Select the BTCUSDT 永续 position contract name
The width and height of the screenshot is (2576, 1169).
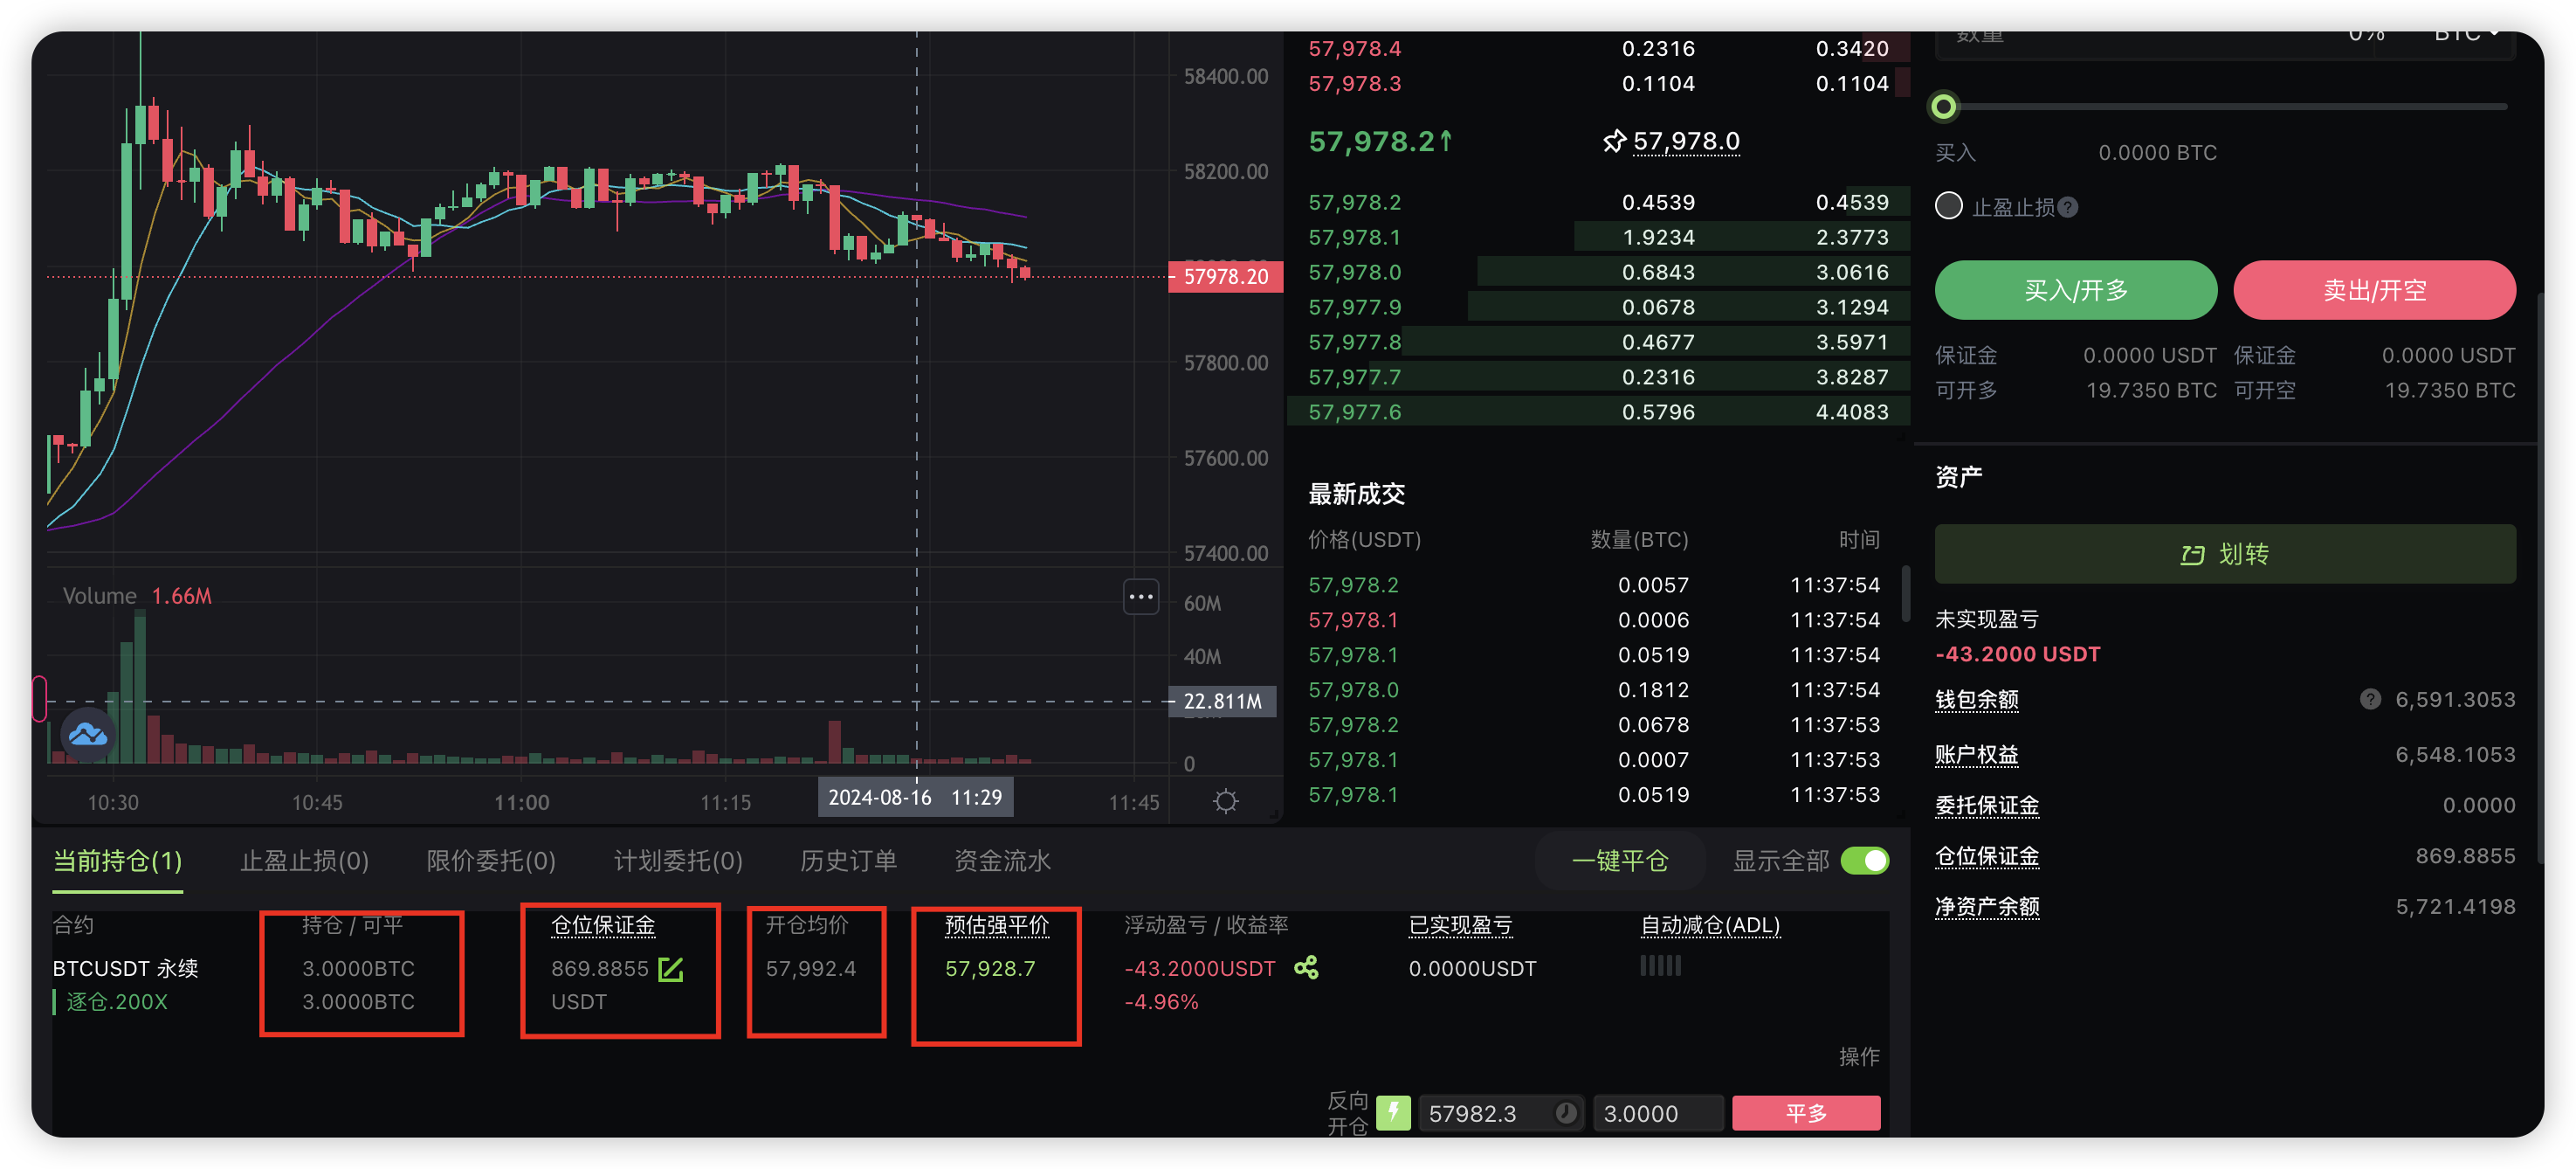coord(125,968)
